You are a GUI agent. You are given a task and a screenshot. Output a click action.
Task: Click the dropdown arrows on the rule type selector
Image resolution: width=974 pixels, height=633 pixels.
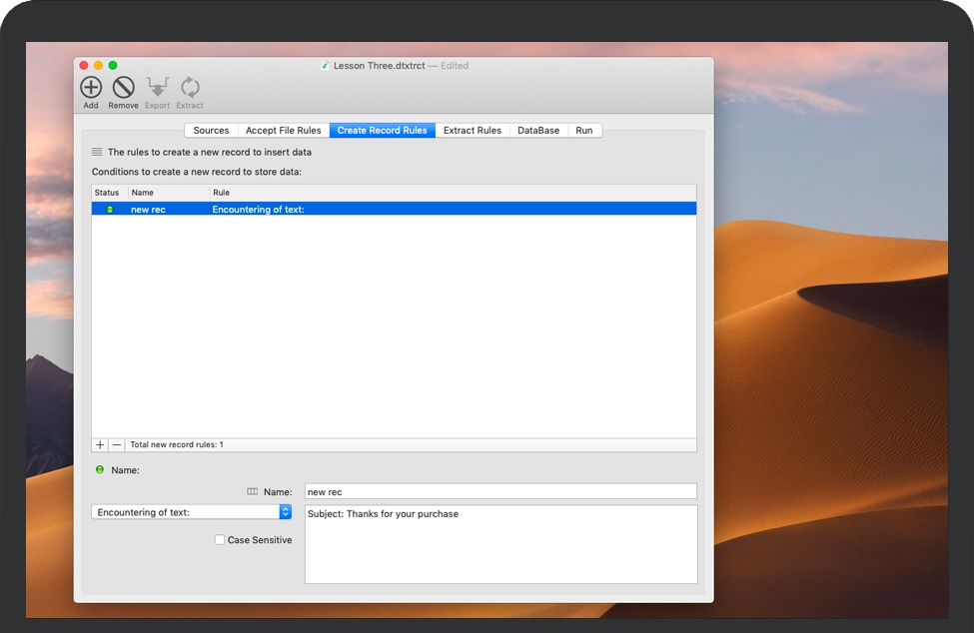[x=287, y=511]
